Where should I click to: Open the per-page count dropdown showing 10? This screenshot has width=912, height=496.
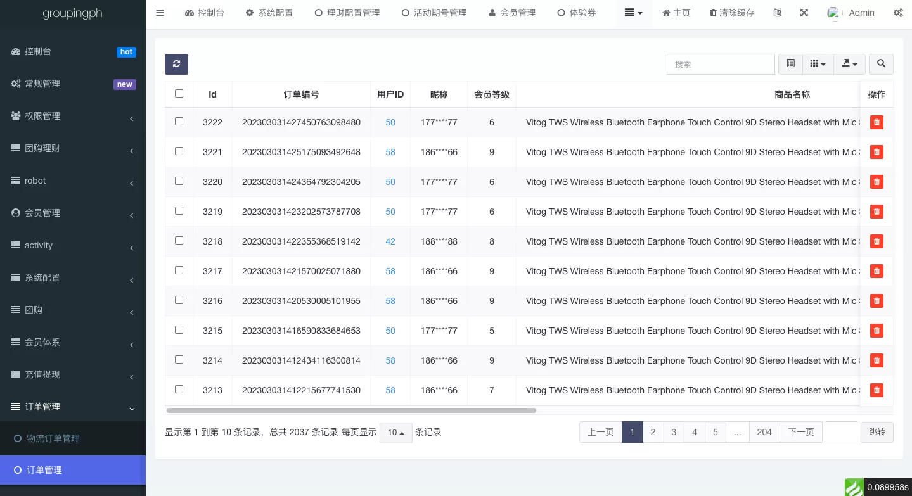tap(395, 432)
